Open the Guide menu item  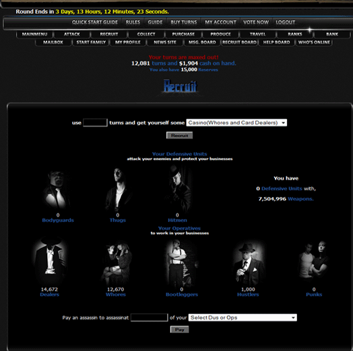coord(155,22)
